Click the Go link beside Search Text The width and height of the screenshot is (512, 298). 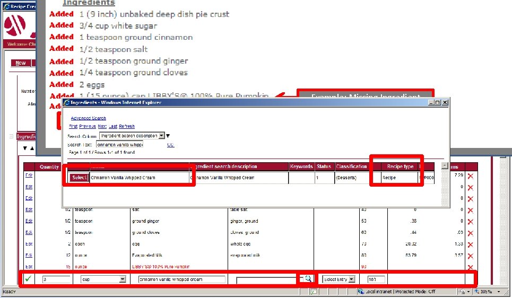coord(170,145)
